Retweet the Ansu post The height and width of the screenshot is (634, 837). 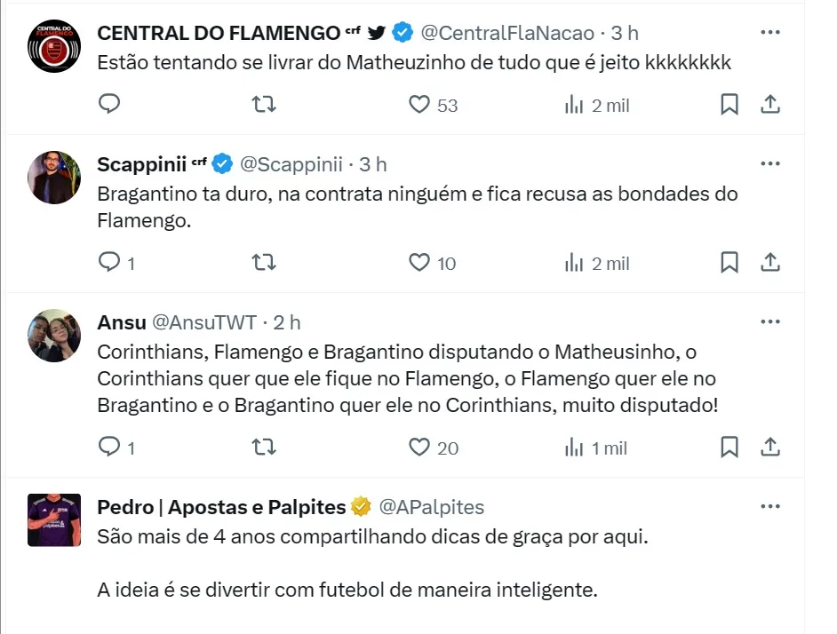click(x=264, y=447)
